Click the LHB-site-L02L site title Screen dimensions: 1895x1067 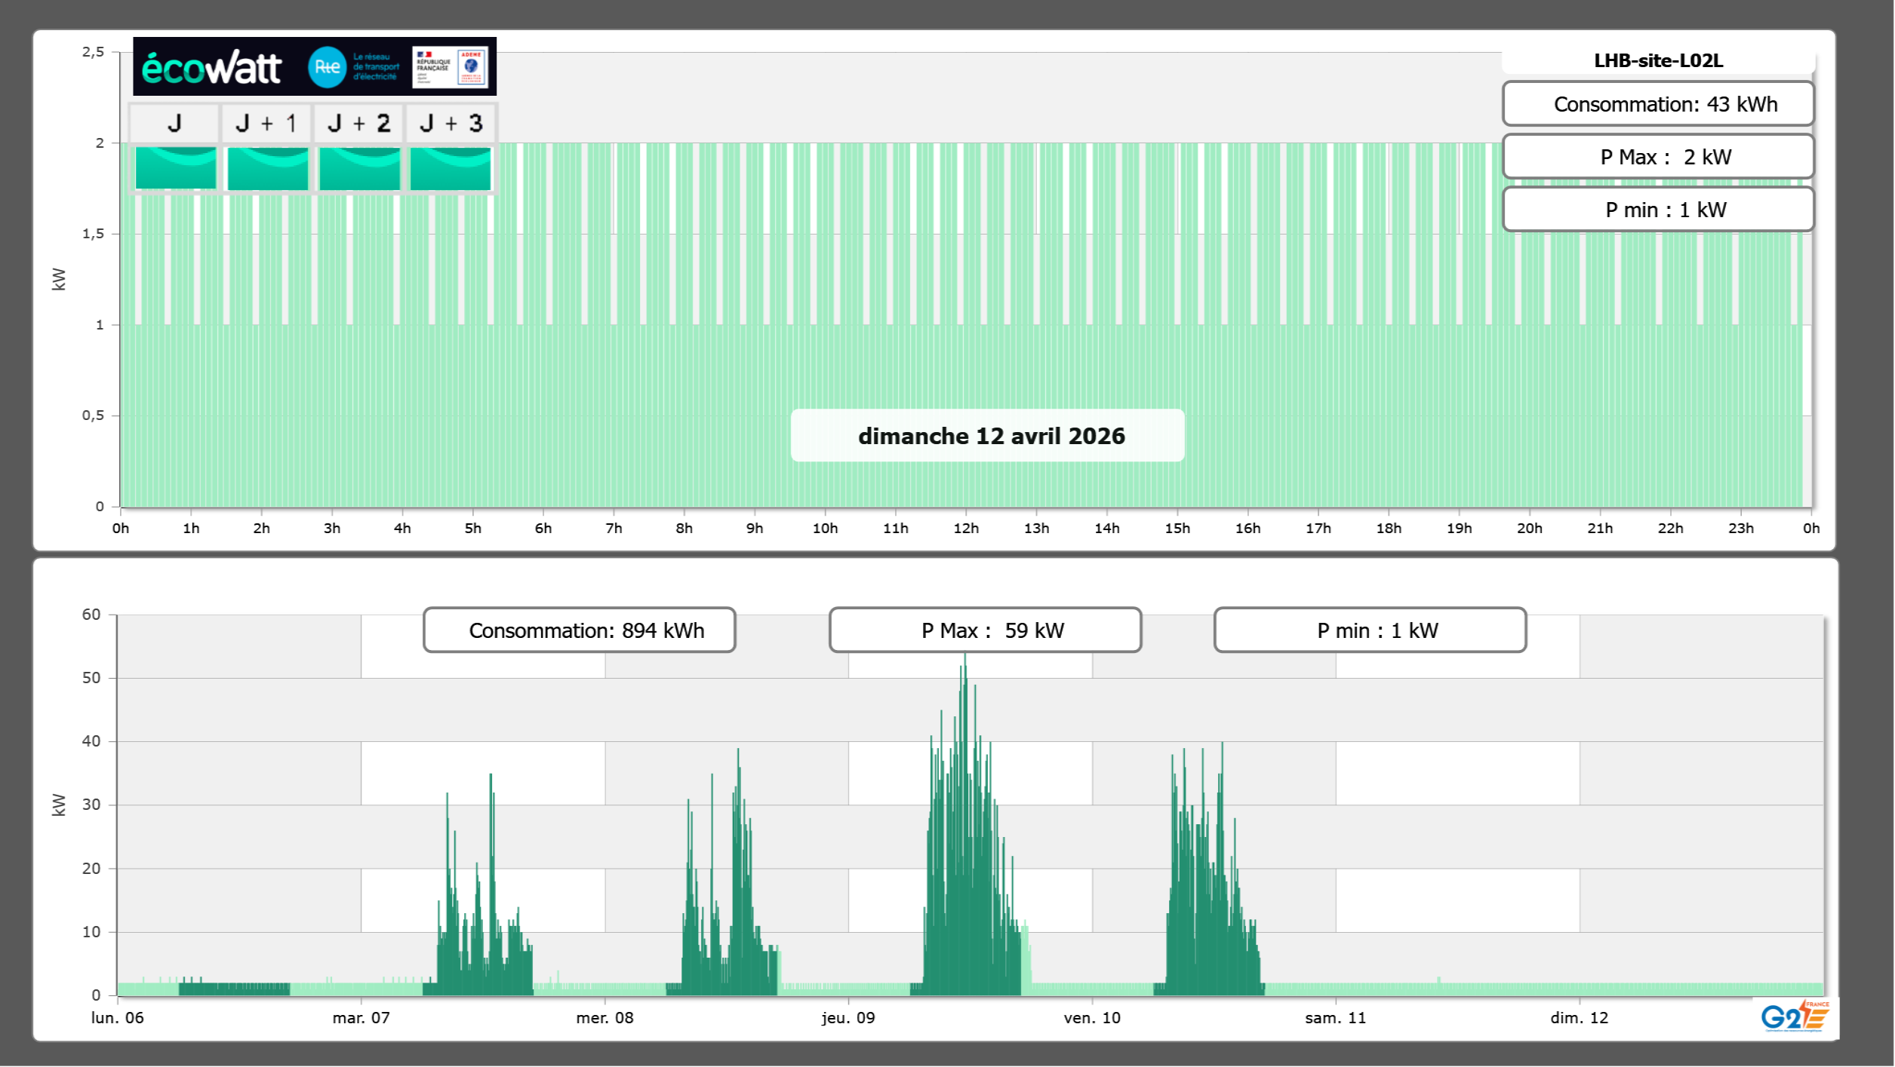[x=1658, y=60]
